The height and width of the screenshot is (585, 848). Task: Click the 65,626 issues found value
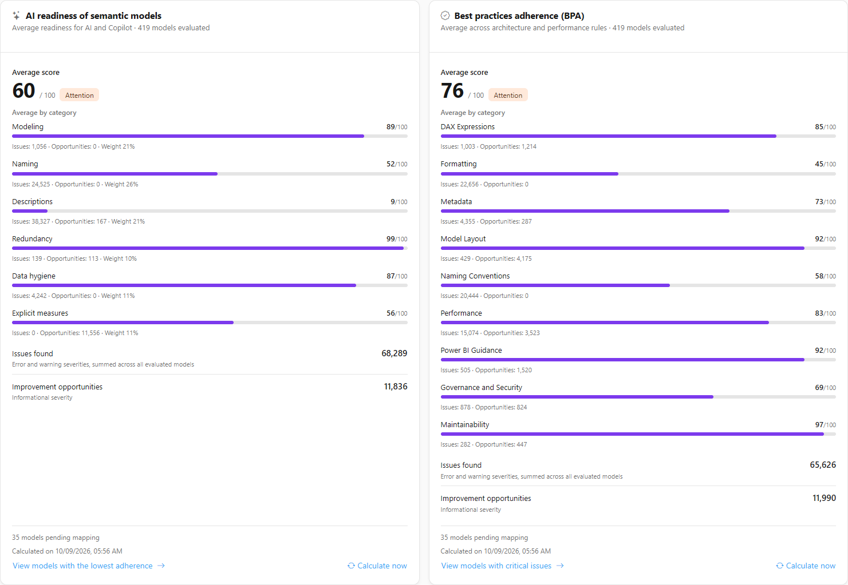coord(823,465)
